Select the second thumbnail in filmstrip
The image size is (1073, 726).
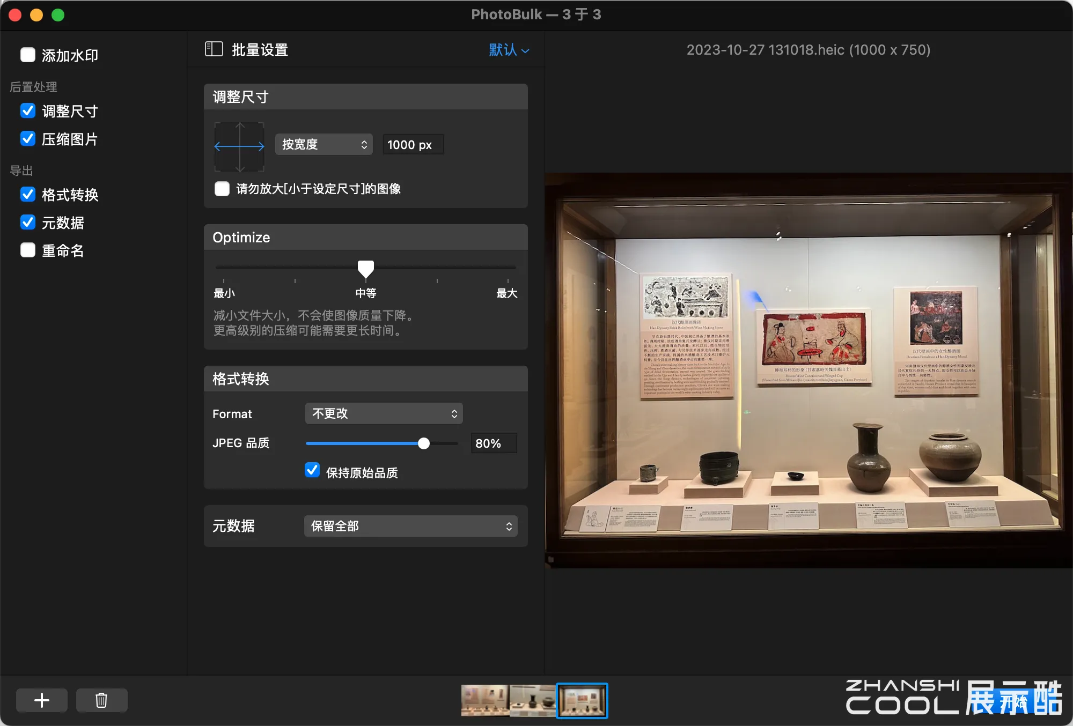click(x=532, y=700)
